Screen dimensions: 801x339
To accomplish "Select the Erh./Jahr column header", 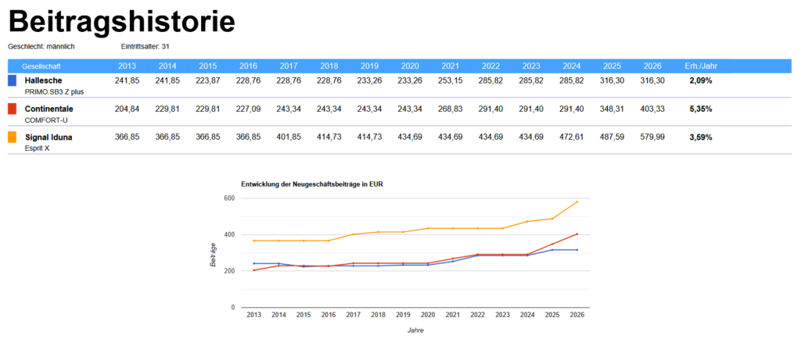I will tap(700, 66).
